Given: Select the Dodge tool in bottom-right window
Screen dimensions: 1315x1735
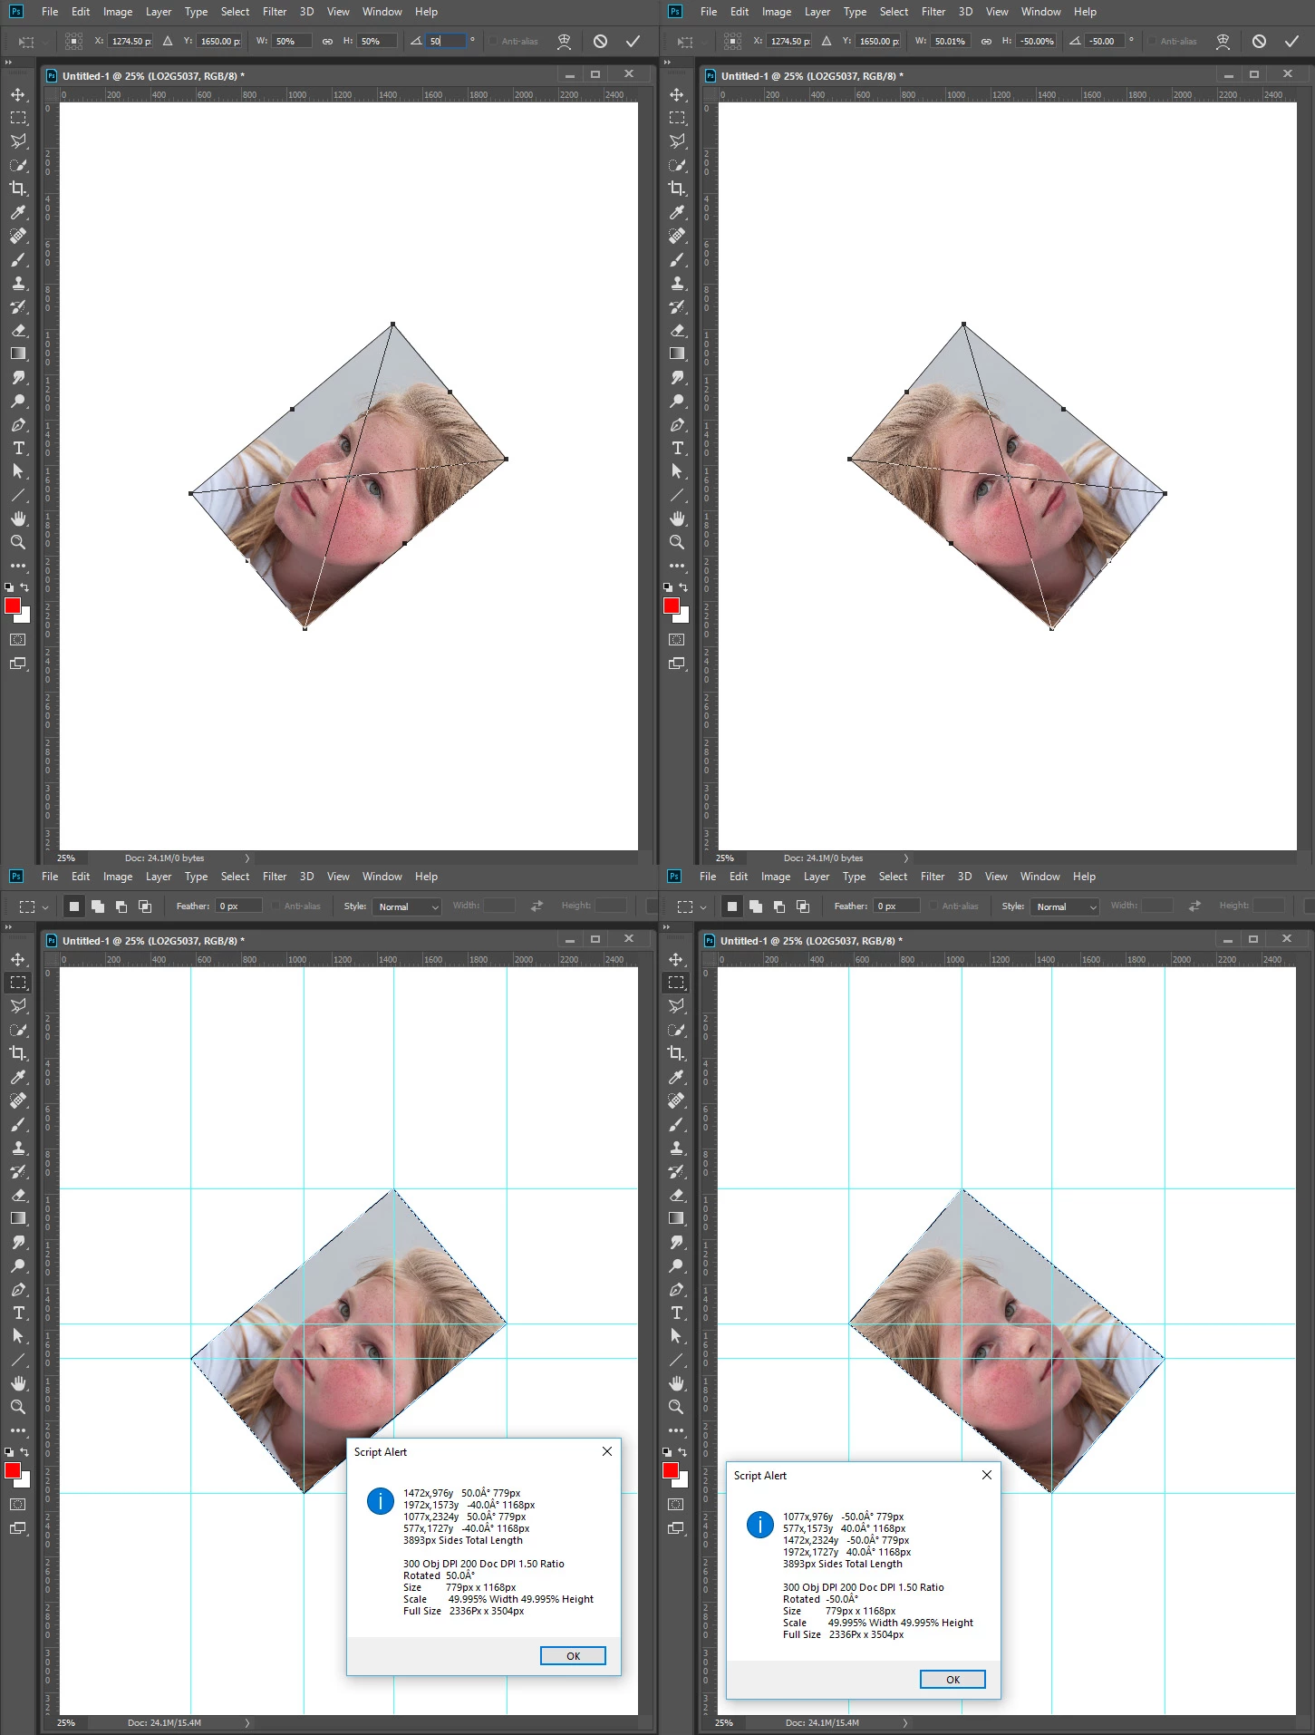Looking at the screenshot, I should tap(676, 1265).
